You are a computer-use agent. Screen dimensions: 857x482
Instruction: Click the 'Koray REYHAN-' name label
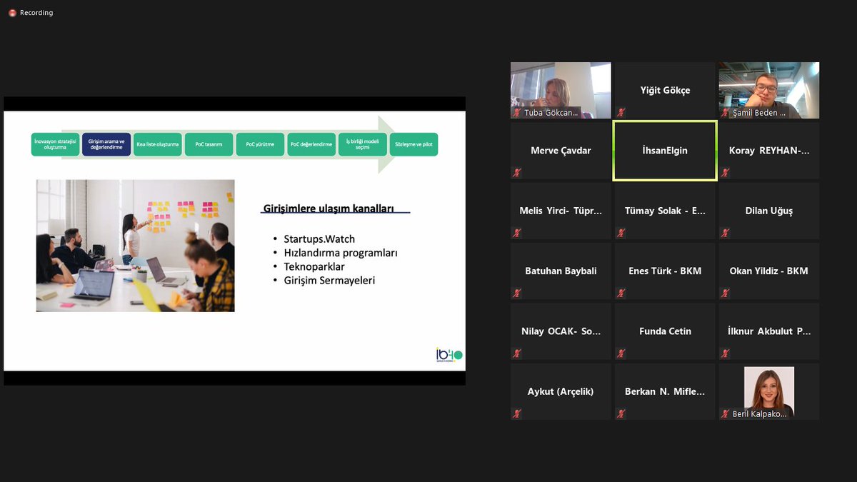tap(769, 151)
